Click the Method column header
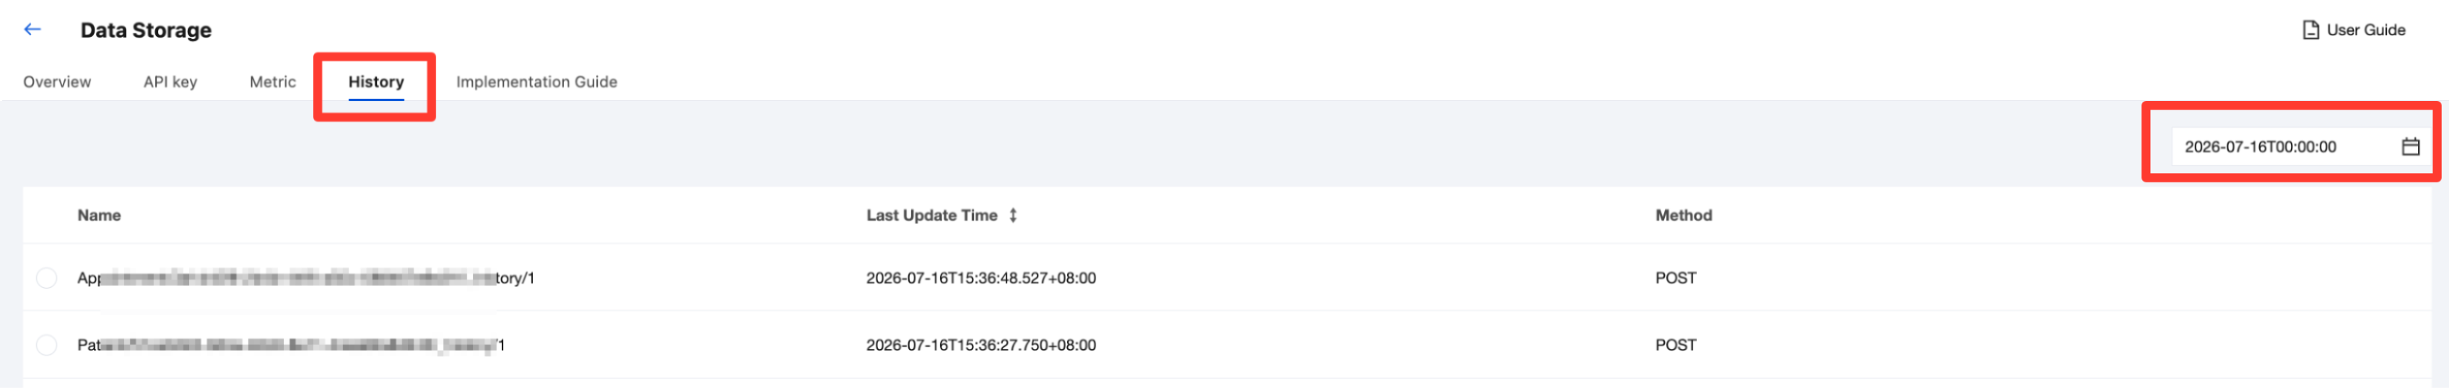Viewport: 2449px width, 388px height. point(1683,216)
